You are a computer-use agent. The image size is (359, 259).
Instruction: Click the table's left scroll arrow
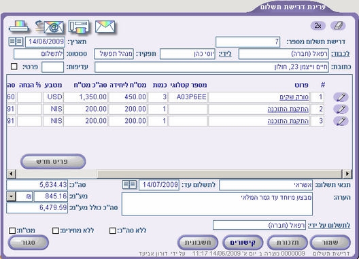click(x=11, y=174)
